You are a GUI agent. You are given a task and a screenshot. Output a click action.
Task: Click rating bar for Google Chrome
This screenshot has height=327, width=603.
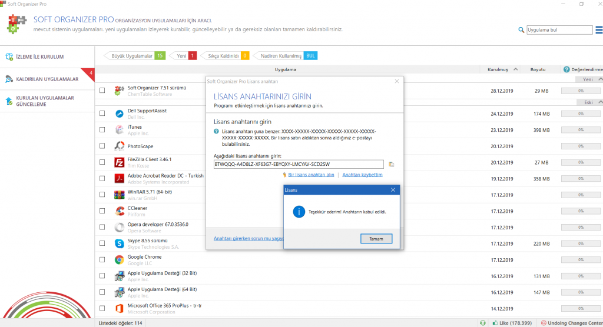tap(581, 260)
